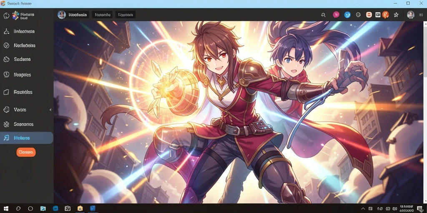Open the pink circular icon in top bar
Screen dimensions: 427x213
(336, 15)
